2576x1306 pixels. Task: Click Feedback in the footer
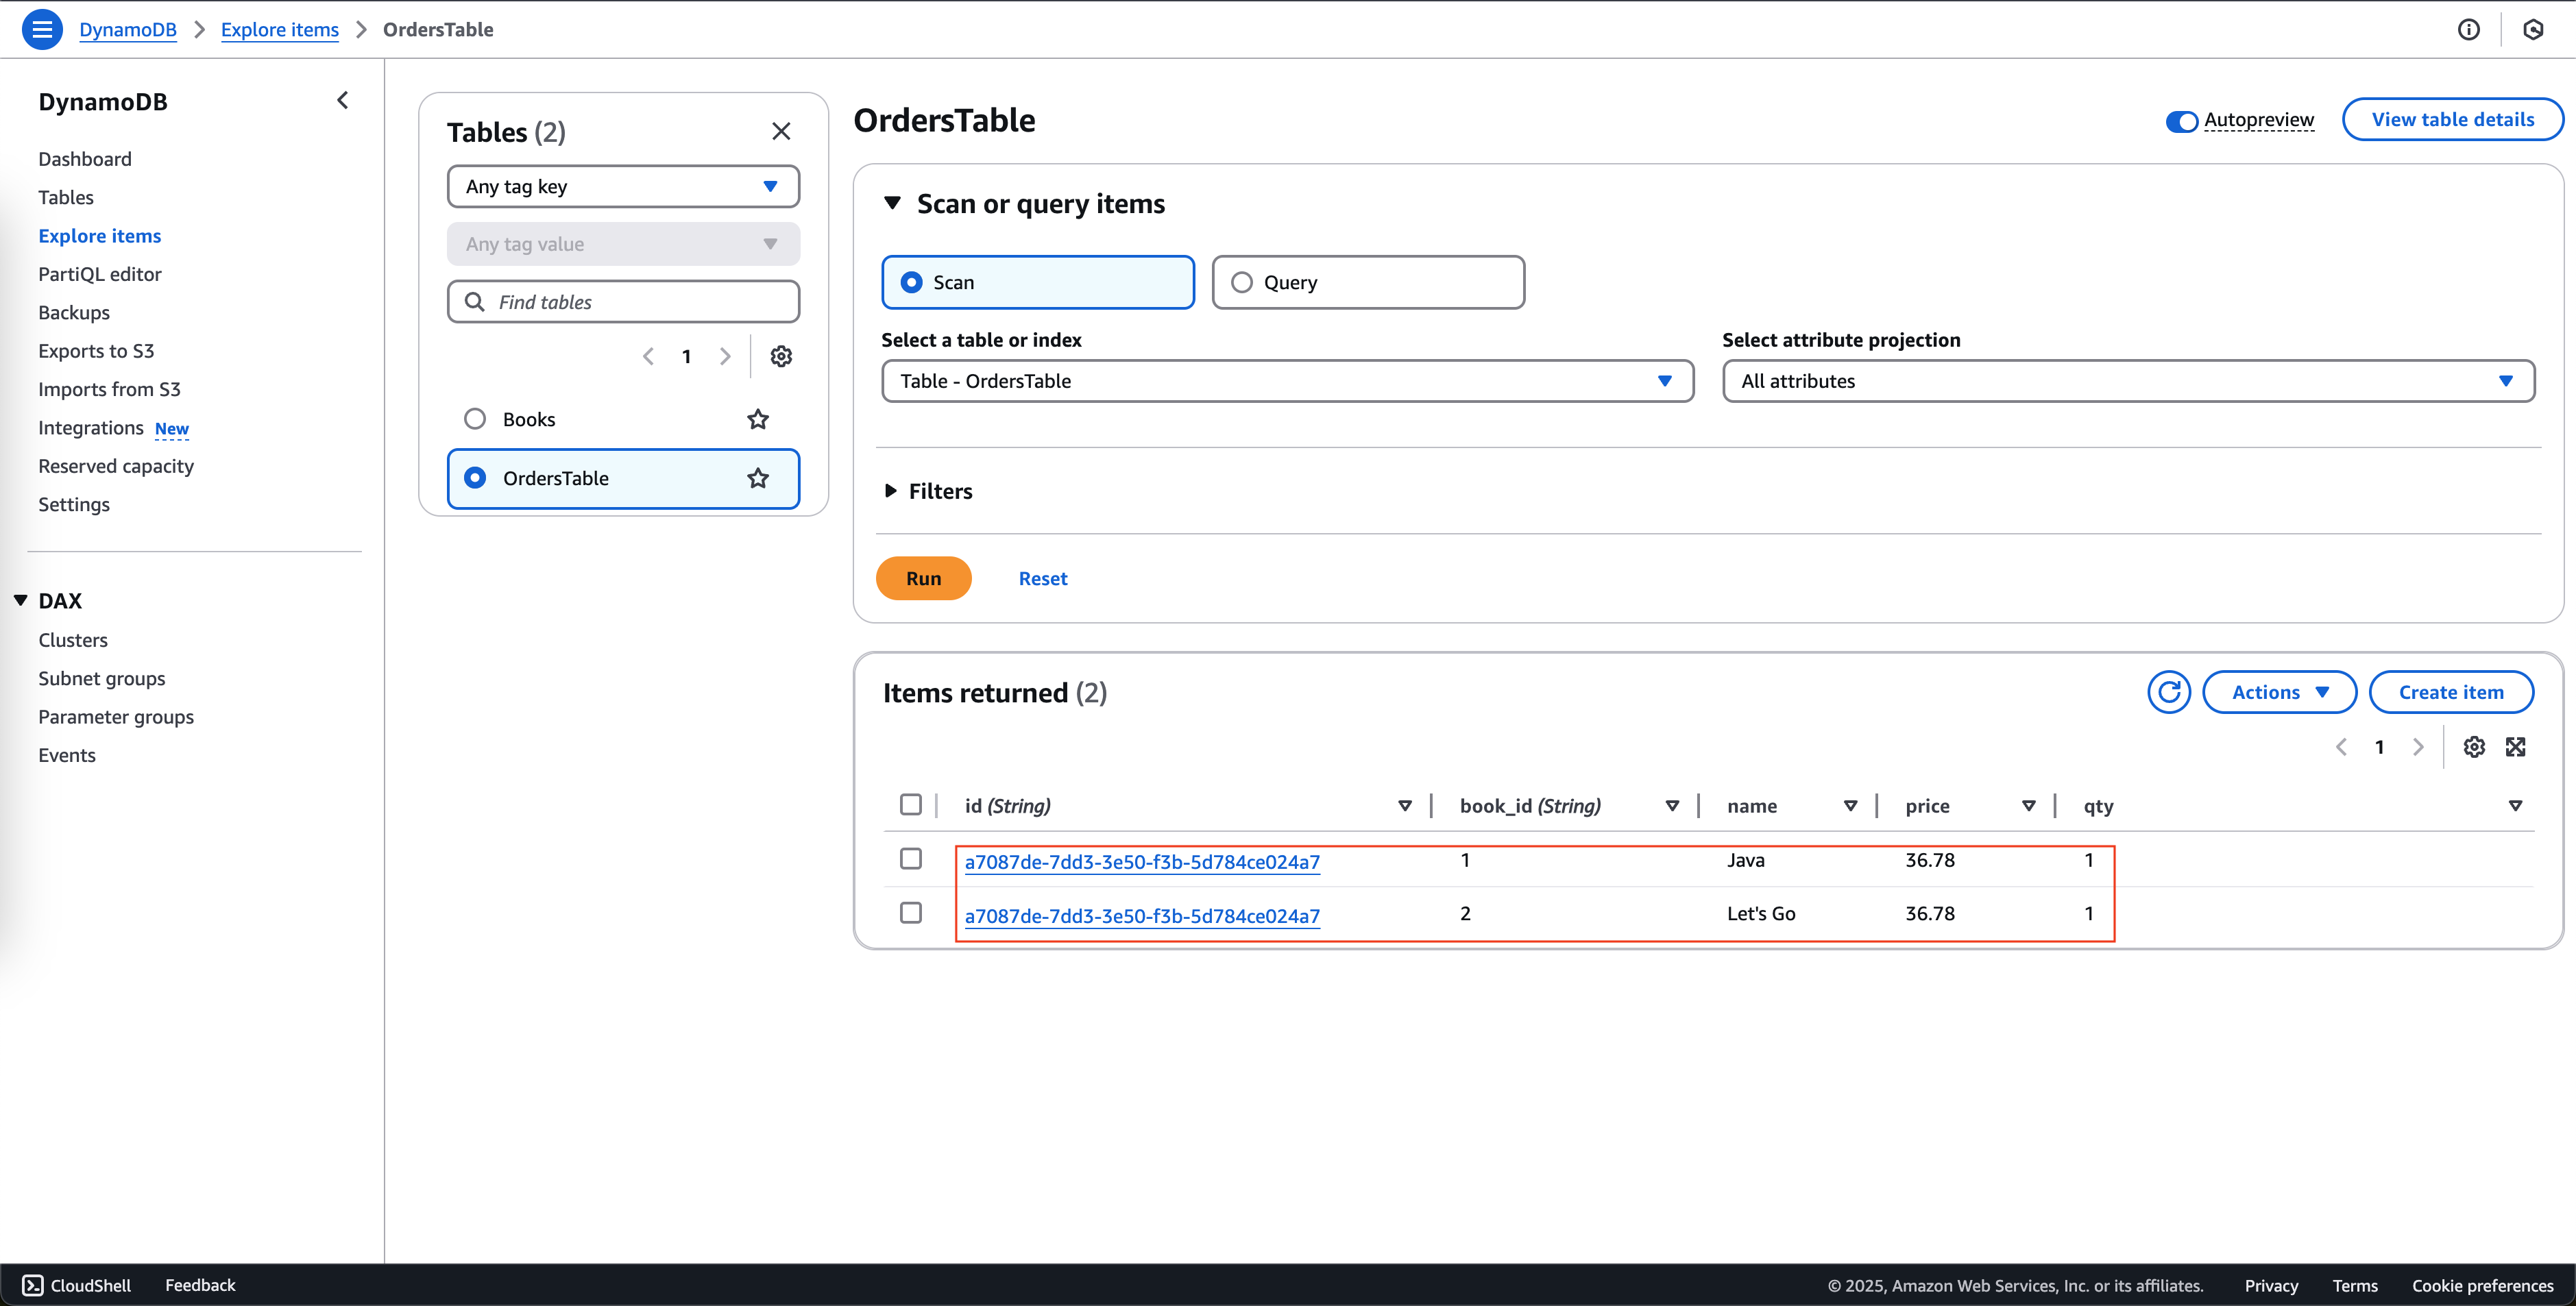point(200,1285)
